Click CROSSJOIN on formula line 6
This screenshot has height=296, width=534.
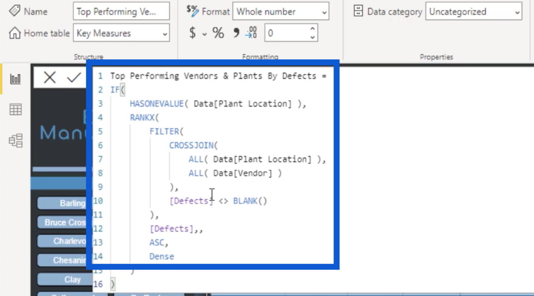(x=191, y=145)
